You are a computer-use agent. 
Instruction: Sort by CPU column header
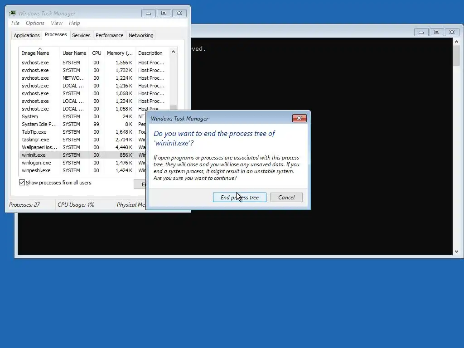coord(97,53)
